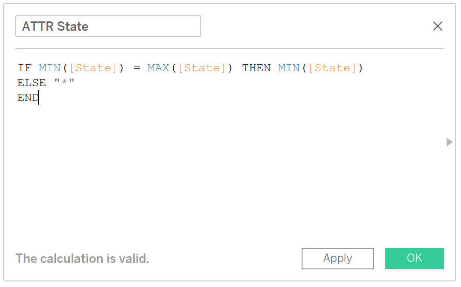
Task: Click the OK button
Action: (x=414, y=259)
